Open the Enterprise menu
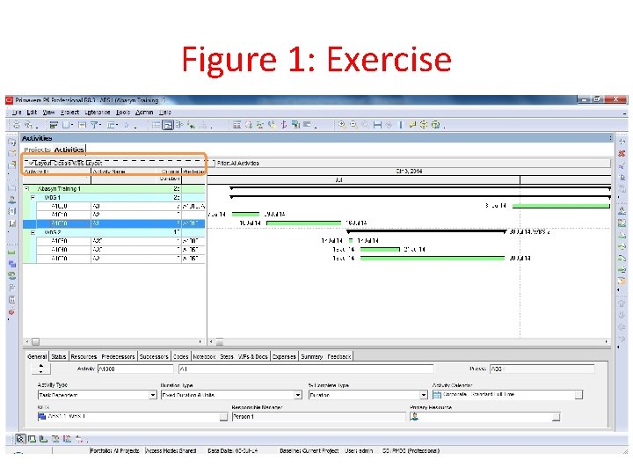This screenshot has height=475, width=633. coord(97,113)
